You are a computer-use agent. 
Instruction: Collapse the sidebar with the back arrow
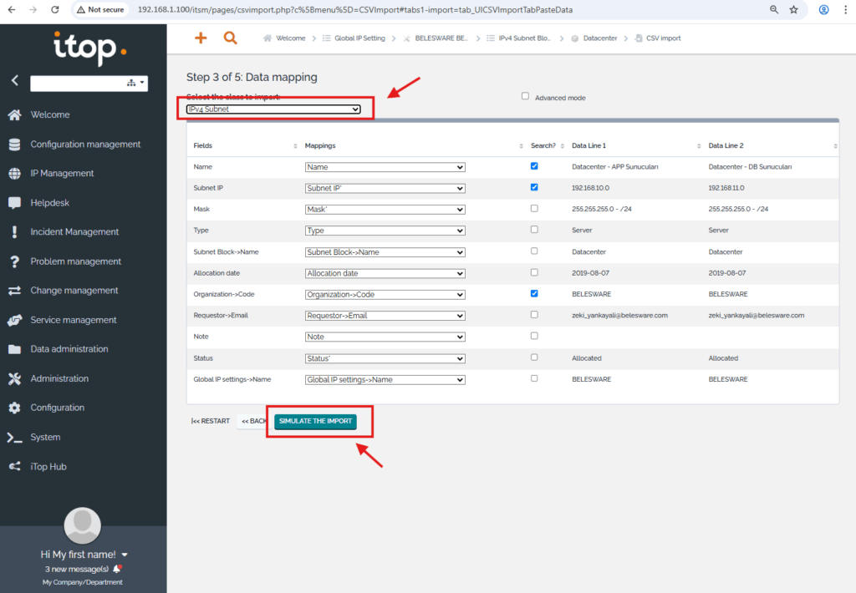(14, 81)
